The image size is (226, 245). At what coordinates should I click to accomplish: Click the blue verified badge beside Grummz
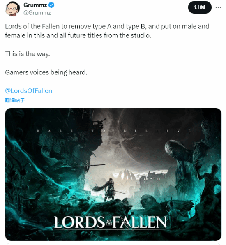pyautogui.click(x=51, y=5)
